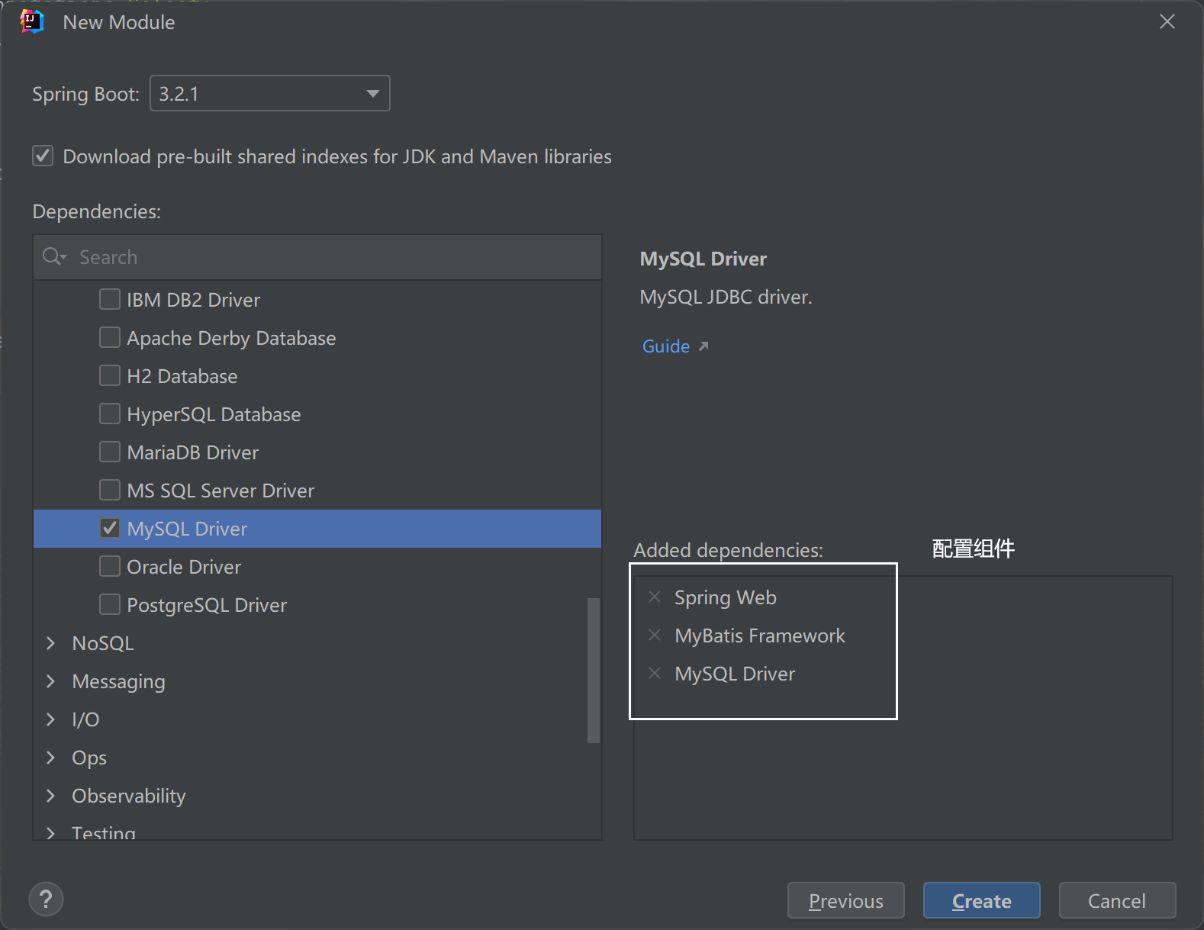
Task: Select the H2 Database row label
Action: (182, 376)
